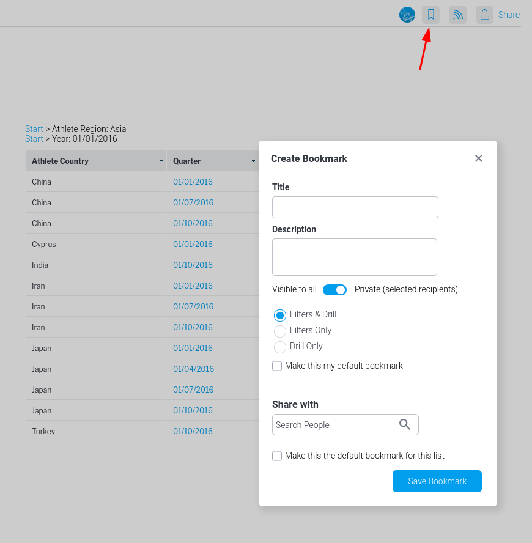
Task: Click inside the Title input field
Action: pyautogui.click(x=355, y=207)
